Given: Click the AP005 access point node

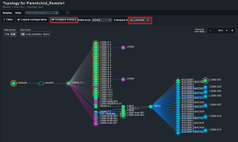Looking at the screenshot, I should click(123, 47).
